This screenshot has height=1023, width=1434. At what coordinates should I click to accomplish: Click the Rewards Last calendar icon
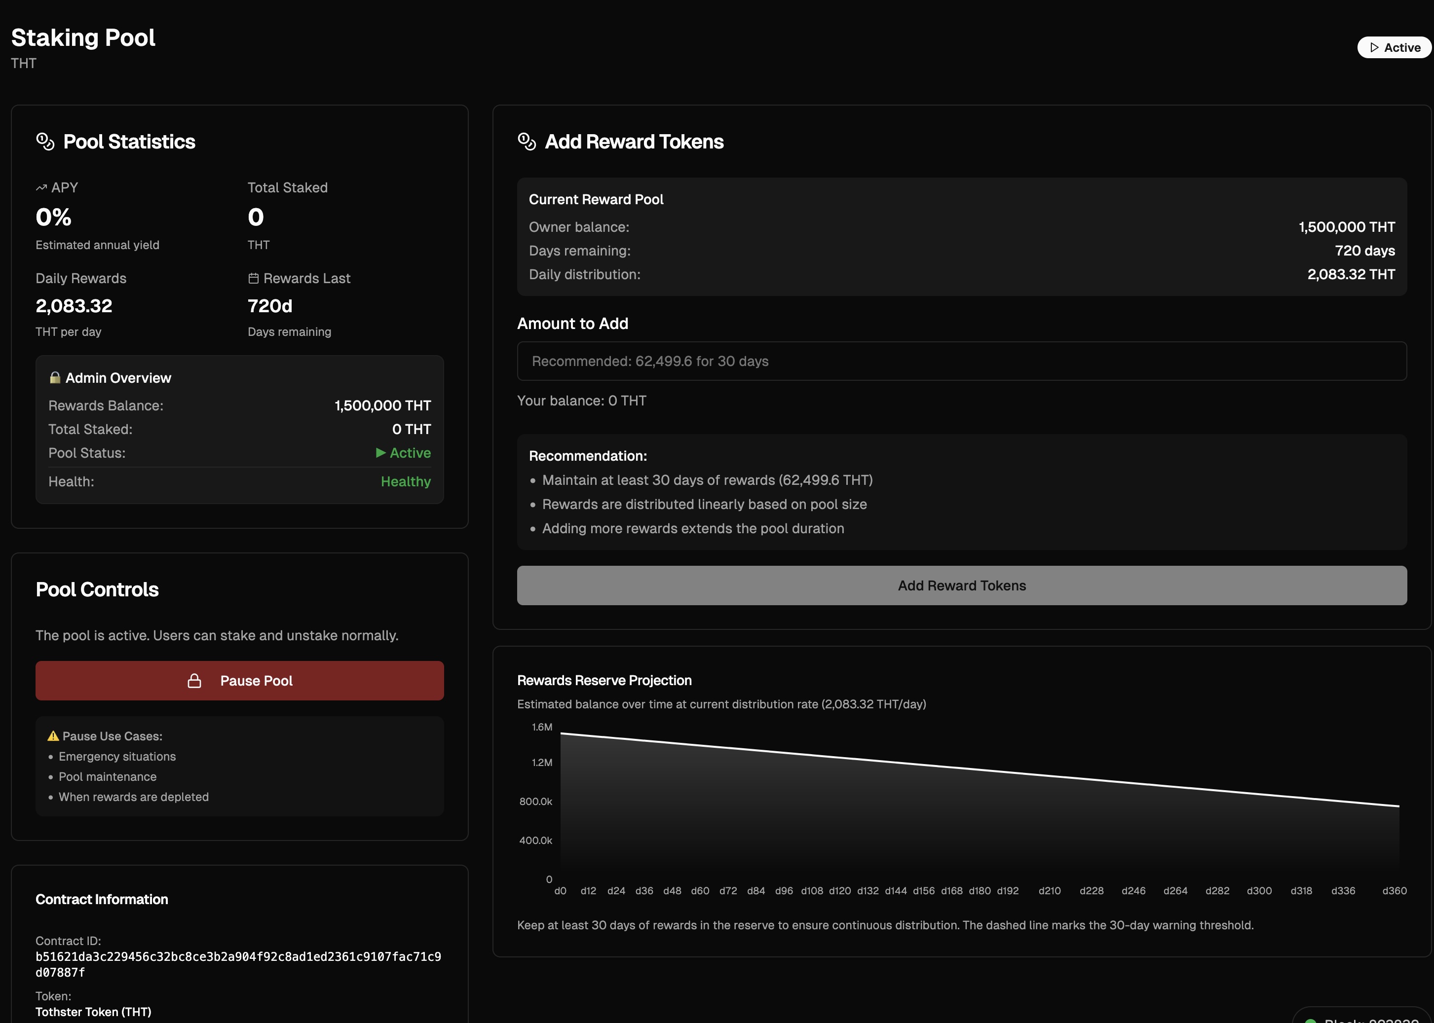click(x=253, y=278)
